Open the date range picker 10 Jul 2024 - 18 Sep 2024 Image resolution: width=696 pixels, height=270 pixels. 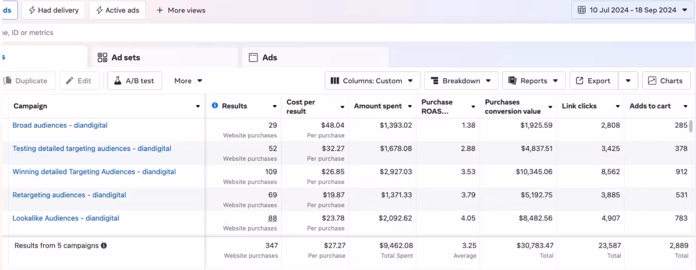click(633, 10)
